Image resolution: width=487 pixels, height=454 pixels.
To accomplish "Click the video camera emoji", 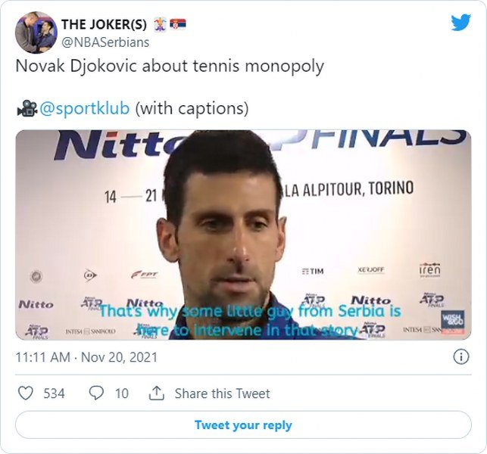I will click(27, 108).
